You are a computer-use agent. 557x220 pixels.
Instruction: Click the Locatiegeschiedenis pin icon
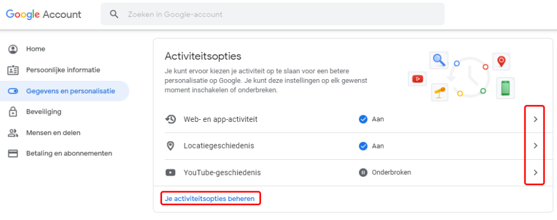[x=170, y=146]
